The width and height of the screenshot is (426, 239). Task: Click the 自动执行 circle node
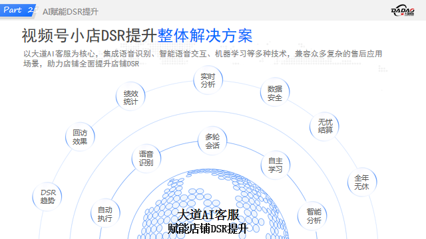click(x=105, y=214)
